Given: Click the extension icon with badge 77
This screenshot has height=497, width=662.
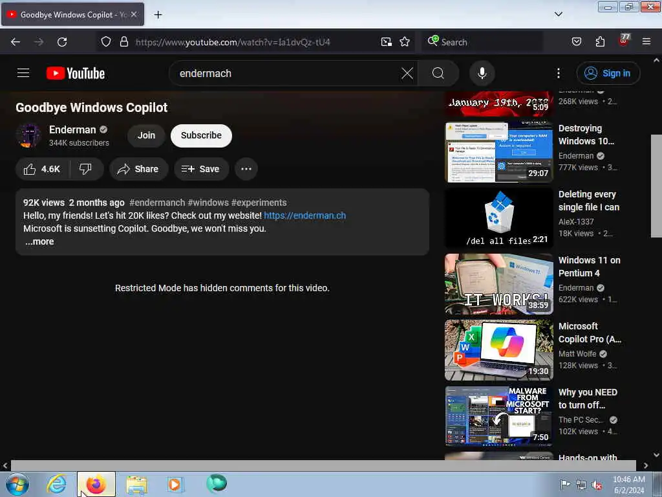Looking at the screenshot, I should [x=624, y=41].
